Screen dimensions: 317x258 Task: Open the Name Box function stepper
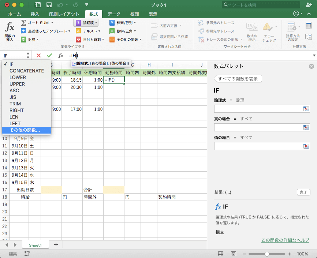click(28, 55)
